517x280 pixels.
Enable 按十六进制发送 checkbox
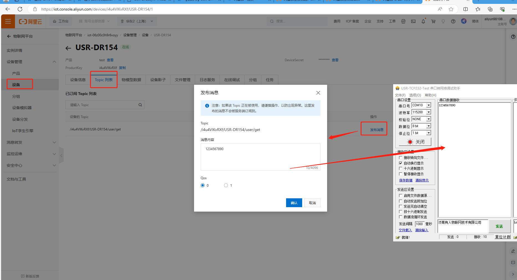point(401,212)
